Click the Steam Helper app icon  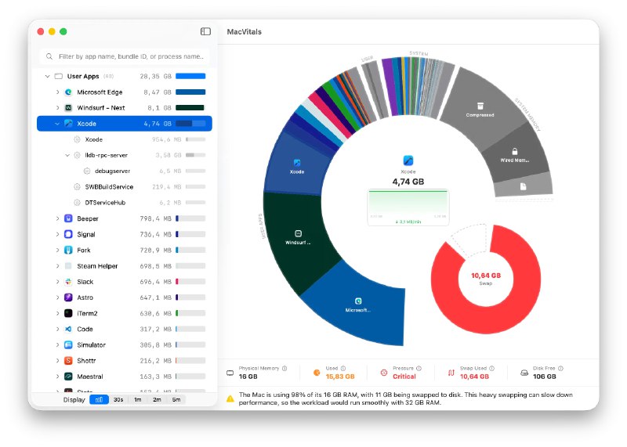click(68, 266)
